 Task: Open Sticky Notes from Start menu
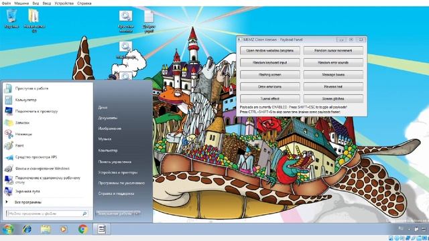[47, 123]
